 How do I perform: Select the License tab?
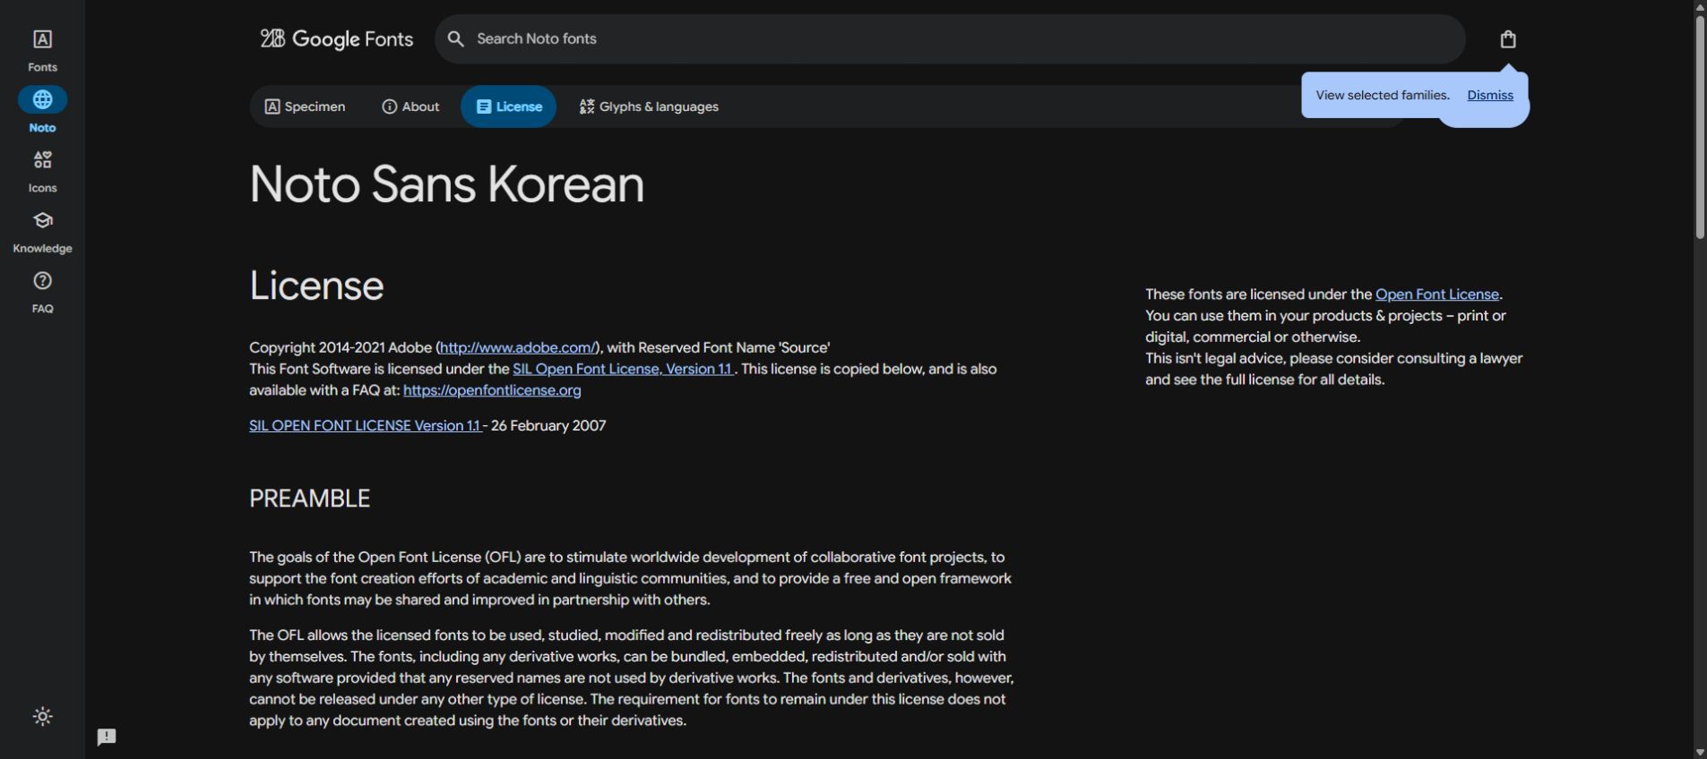[x=508, y=107]
